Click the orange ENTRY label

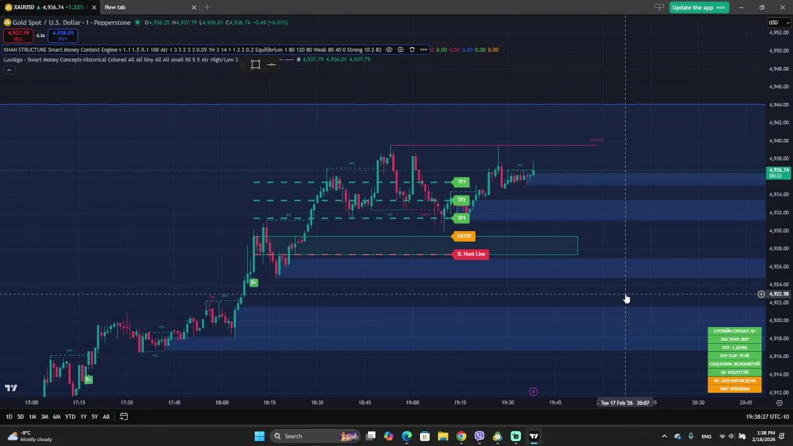click(464, 236)
